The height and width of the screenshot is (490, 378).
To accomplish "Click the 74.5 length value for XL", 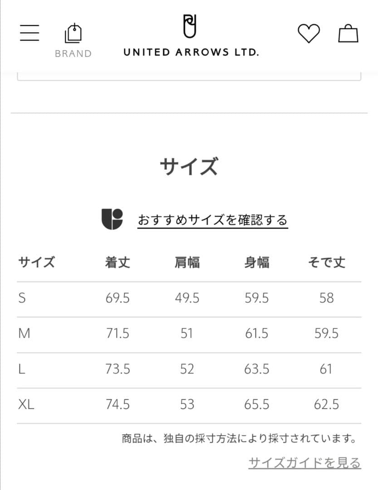I will point(118,404).
